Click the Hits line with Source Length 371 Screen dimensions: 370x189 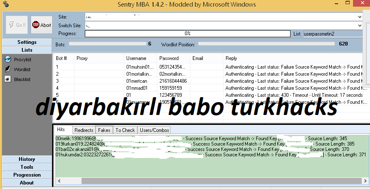click(211, 155)
